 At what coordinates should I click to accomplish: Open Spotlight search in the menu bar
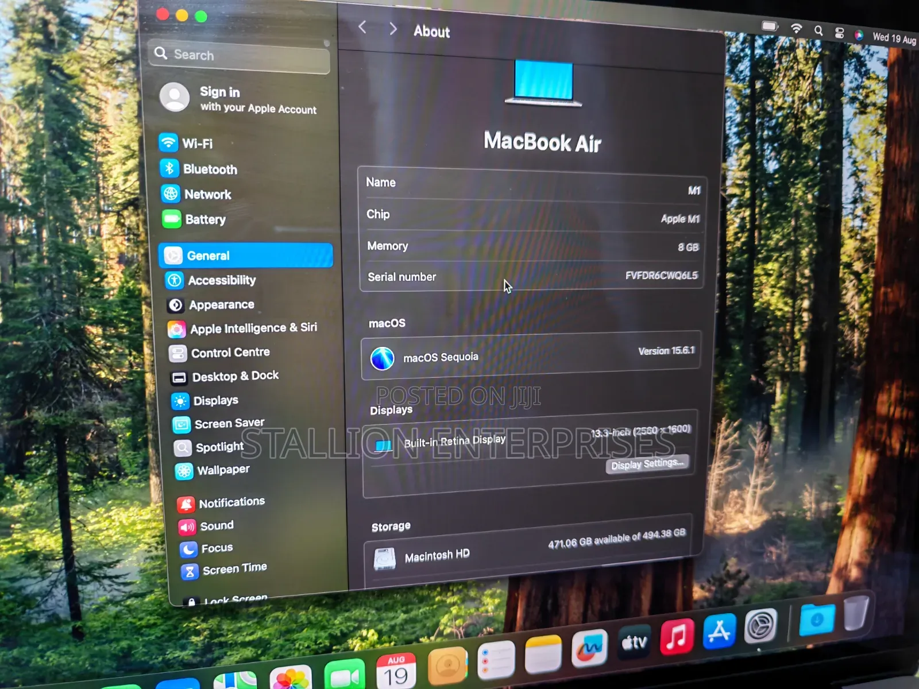818,30
